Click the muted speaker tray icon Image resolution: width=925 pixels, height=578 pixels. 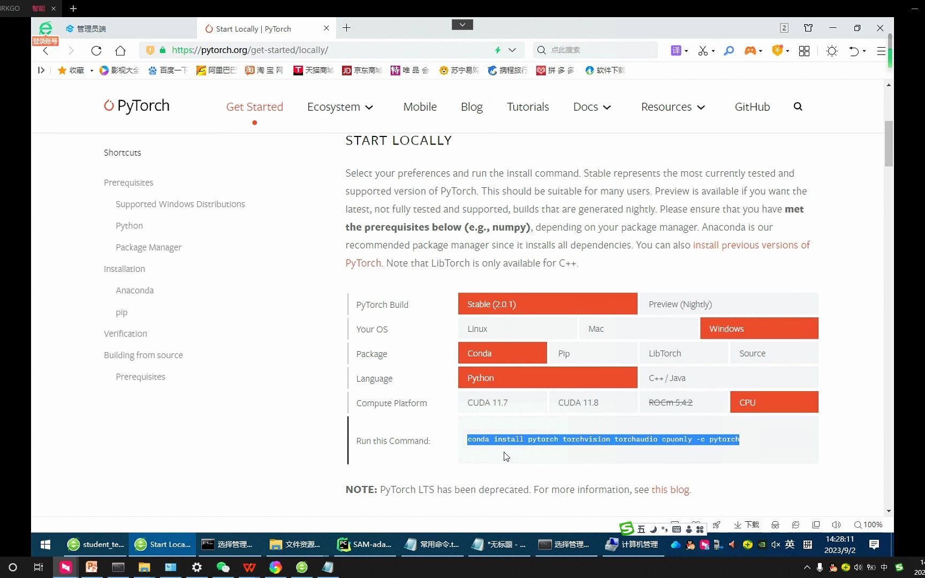775,545
